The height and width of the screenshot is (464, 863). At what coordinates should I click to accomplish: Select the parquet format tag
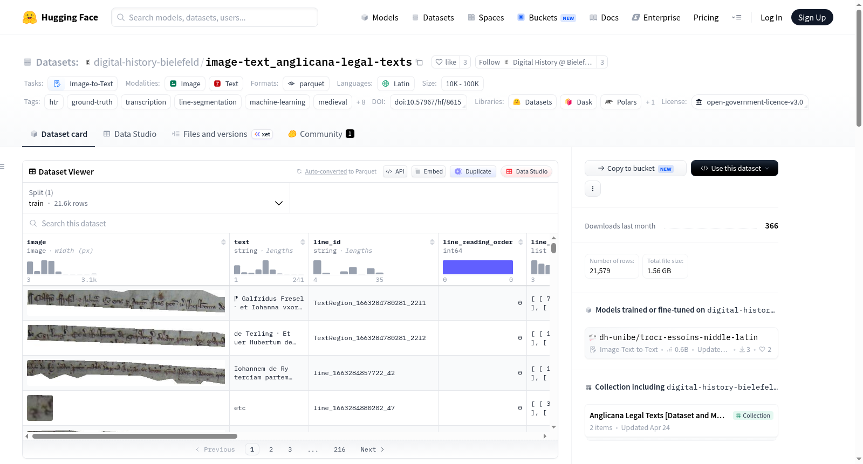tap(306, 84)
